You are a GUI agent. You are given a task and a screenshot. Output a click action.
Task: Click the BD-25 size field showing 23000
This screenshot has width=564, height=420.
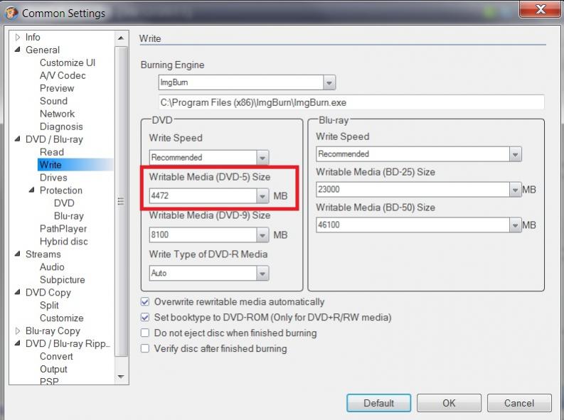[413, 190]
